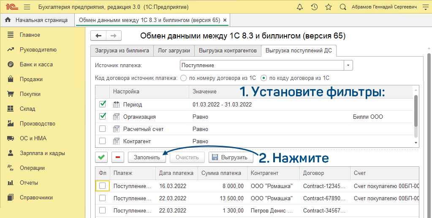Open the Начальная страница tab
This screenshot has width=432, height=218.
pyautogui.click(x=38, y=20)
